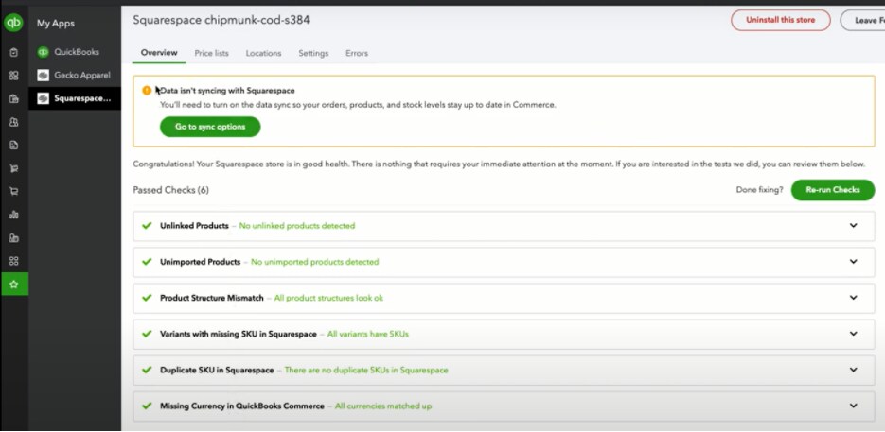Click the store title Squarespace chipmunk-cod-s384
Screen dimensions: 885x432
[221, 20]
